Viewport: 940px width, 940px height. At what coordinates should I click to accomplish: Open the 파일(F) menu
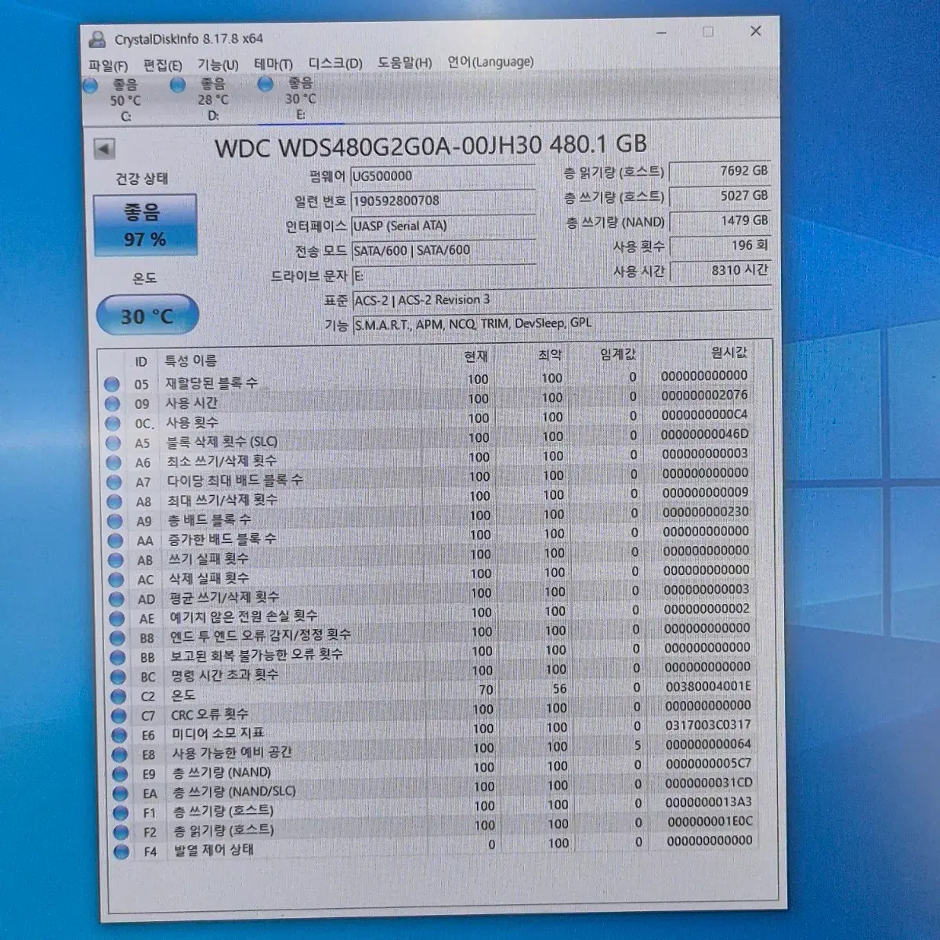click(x=107, y=66)
